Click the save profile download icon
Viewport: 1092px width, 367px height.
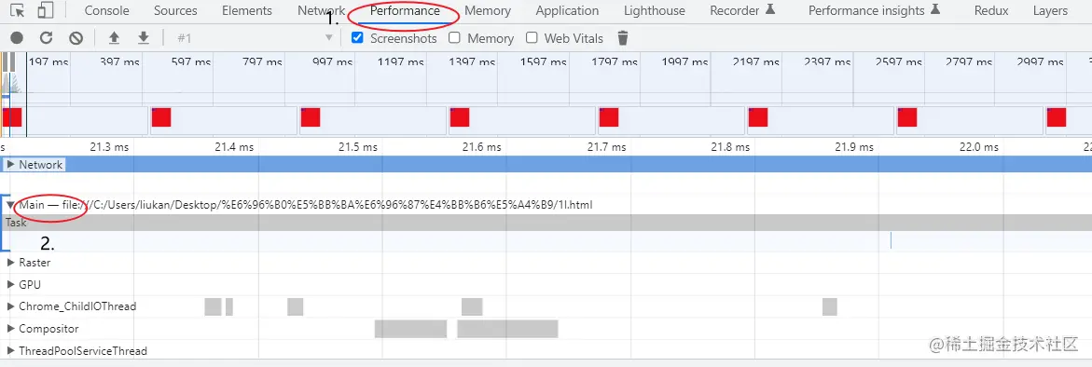coord(144,37)
